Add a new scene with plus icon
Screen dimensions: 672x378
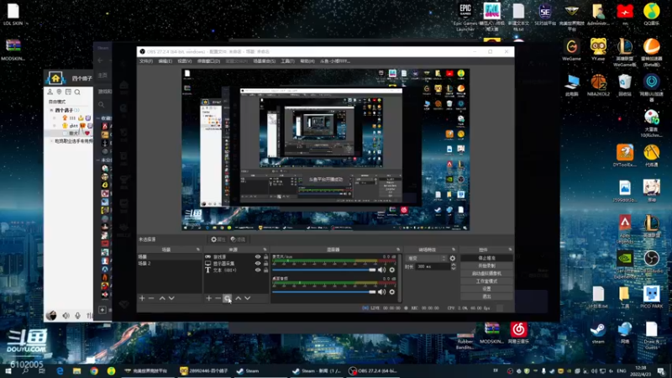142,298
